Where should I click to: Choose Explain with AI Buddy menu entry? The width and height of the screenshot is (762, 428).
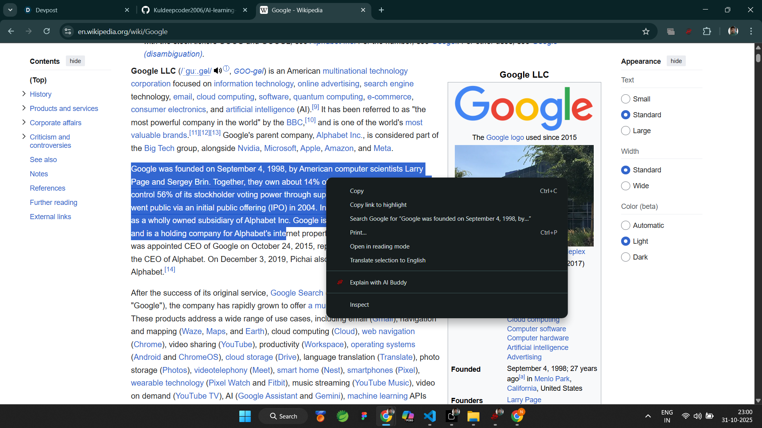point(378,283)
